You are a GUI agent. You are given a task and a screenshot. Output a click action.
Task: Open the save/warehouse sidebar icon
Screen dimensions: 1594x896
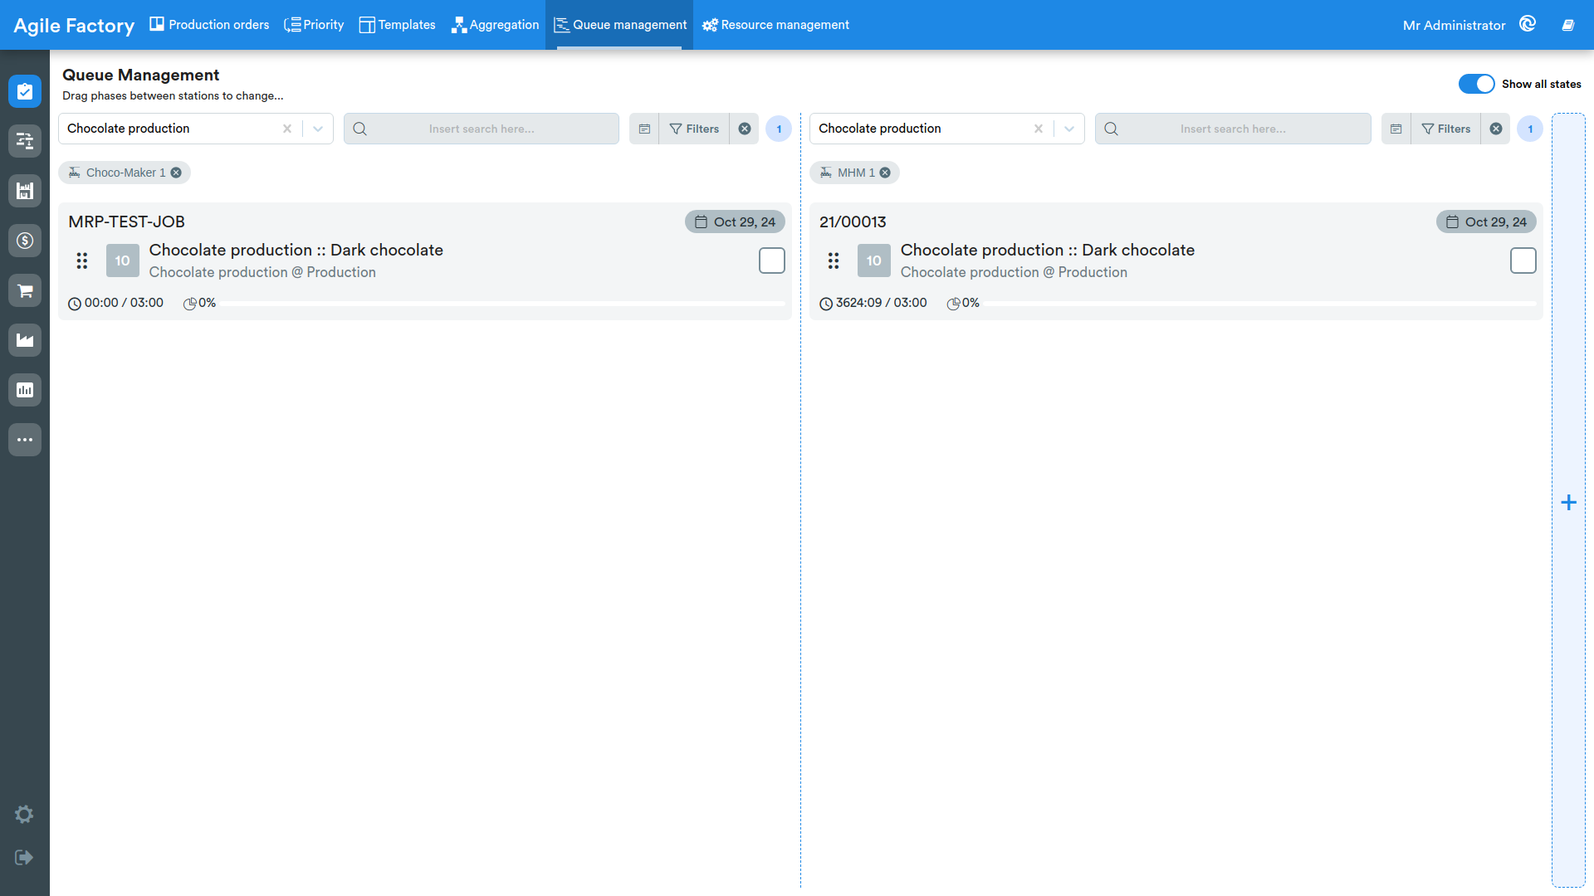pos(25,191)
